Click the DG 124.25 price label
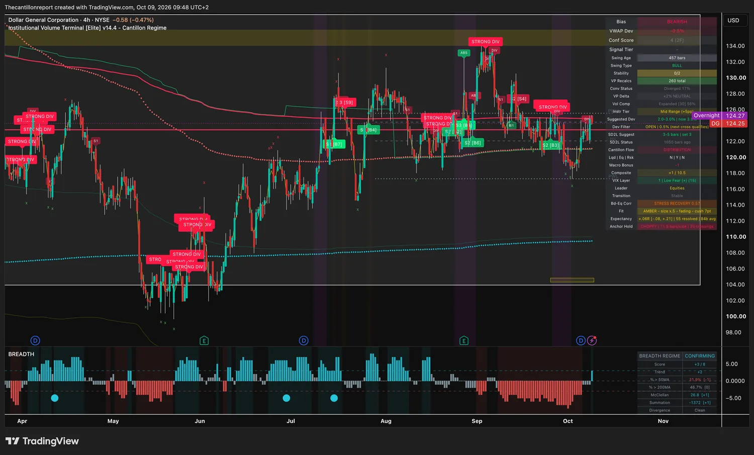The height and width of the screenshot is (455, 754). pos(728,124)
